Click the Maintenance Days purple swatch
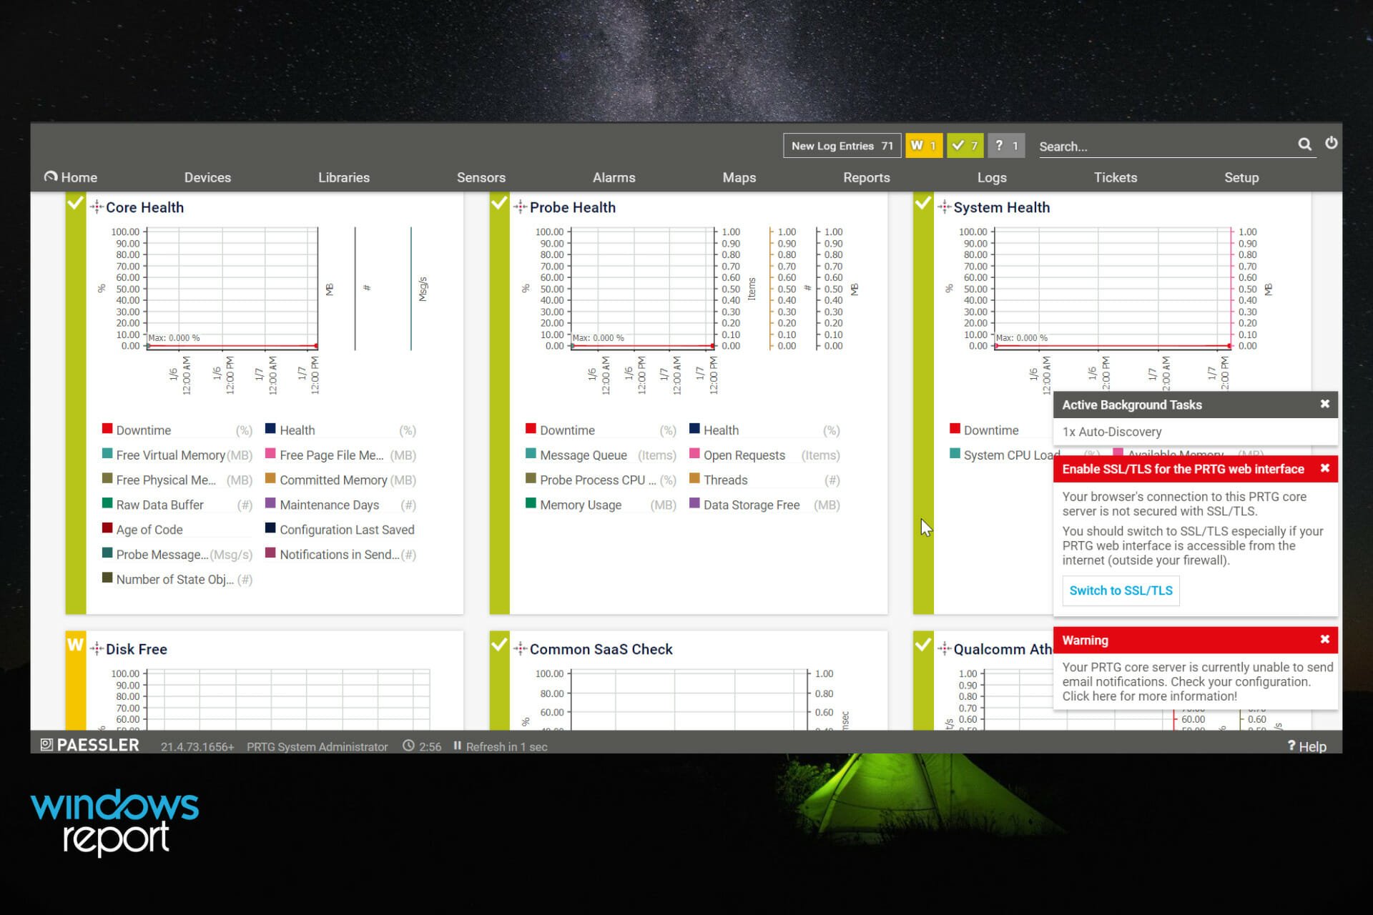 click(270, 504)
